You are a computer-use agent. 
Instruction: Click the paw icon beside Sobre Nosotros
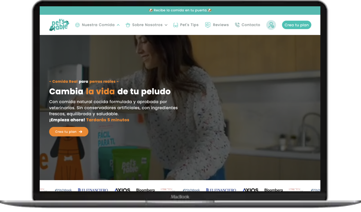coord(128,25)
